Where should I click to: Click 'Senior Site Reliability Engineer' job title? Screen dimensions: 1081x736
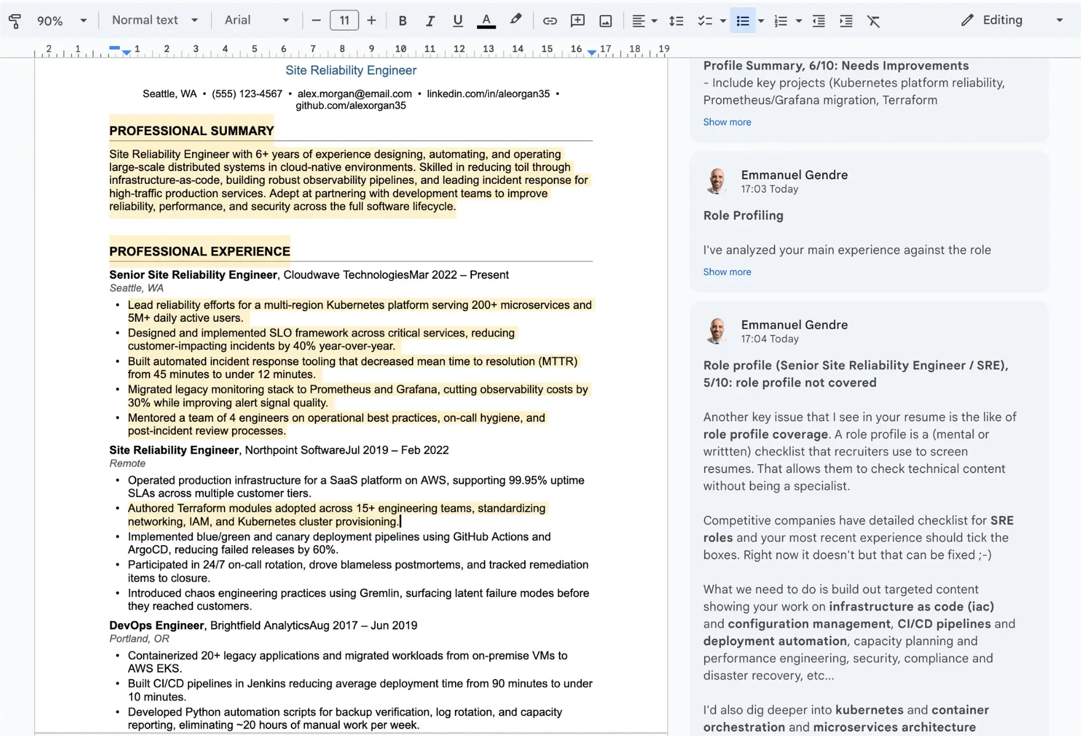[x=193, y=275]
